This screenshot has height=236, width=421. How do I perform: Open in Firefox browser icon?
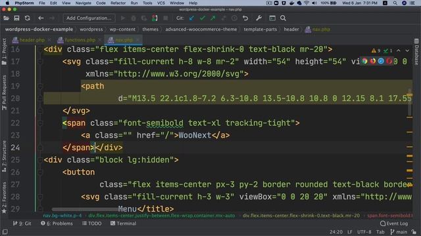click(373, 61)
